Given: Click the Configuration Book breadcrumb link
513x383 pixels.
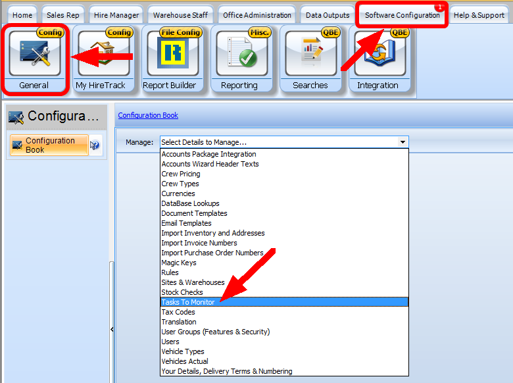Looking at the screenshot, I should tap(148, 115).
